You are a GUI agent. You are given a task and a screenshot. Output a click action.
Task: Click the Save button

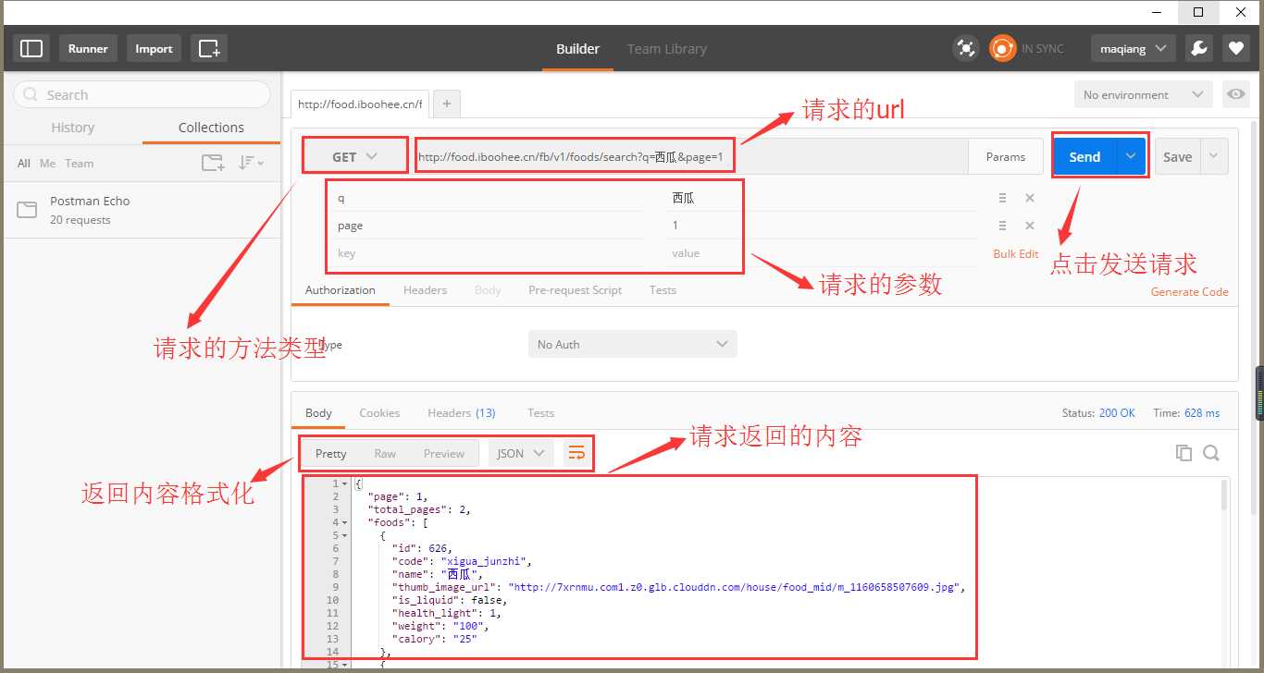(x=1177, y=156)
